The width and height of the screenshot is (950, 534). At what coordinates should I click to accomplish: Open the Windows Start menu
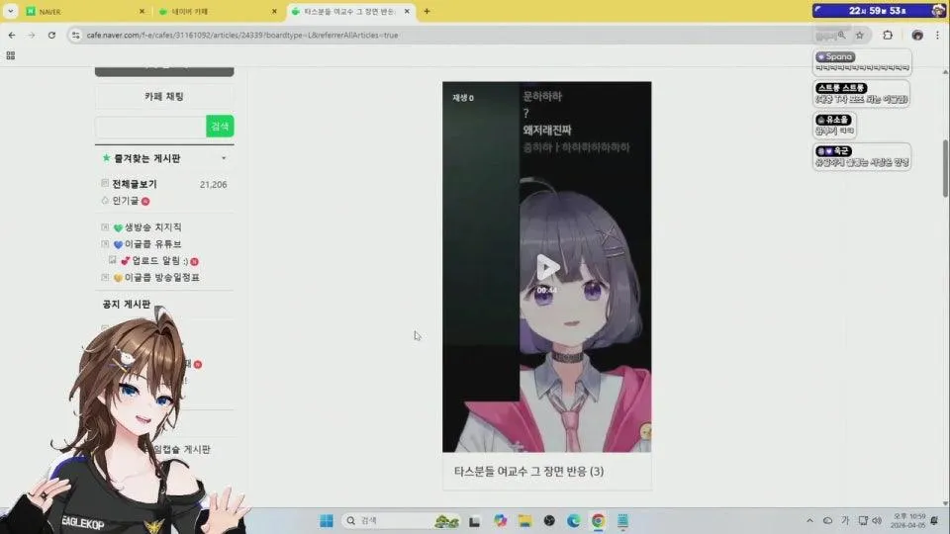(x=327, y=521)
